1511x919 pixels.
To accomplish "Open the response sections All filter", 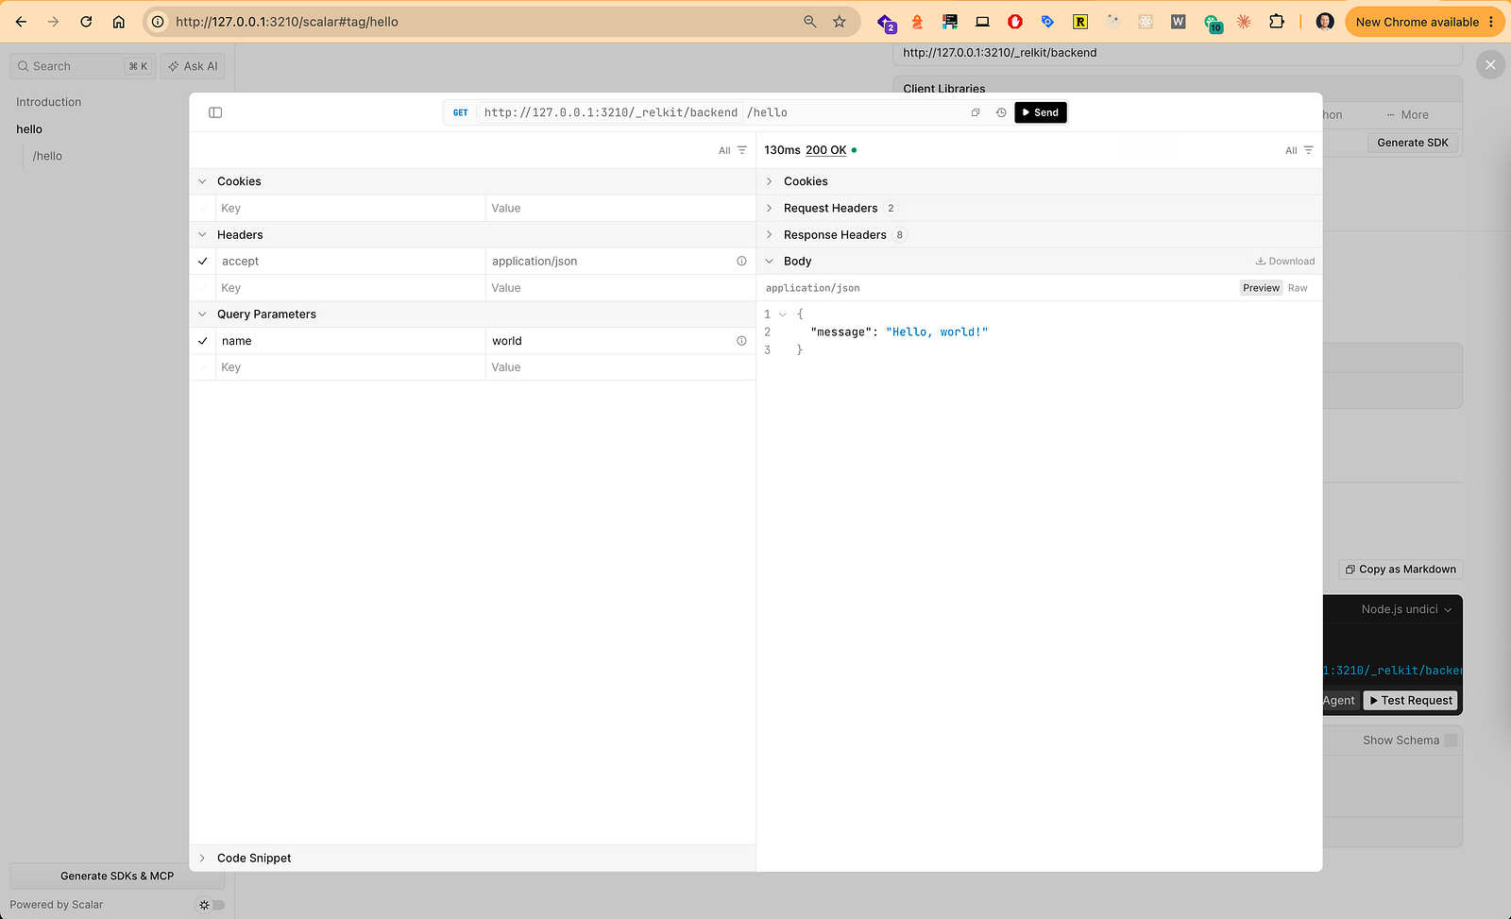I will (1299, 150).
